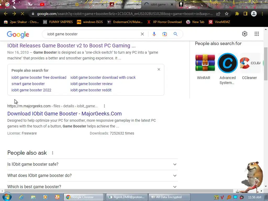Search by image with the camera icon
Screen dimensions: 268x201
[x=164, y=34]
